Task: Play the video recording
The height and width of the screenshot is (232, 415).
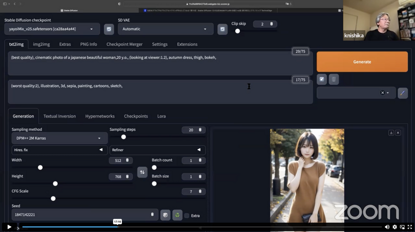Action: [9, 227]
